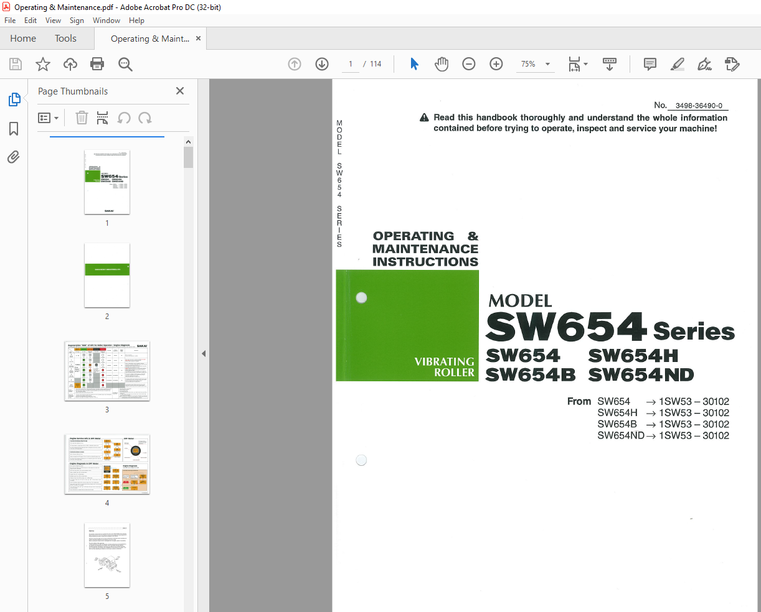Open the Sign document pen tool
The width and height of the screenshot is (761, 612).
pos(704,64)
